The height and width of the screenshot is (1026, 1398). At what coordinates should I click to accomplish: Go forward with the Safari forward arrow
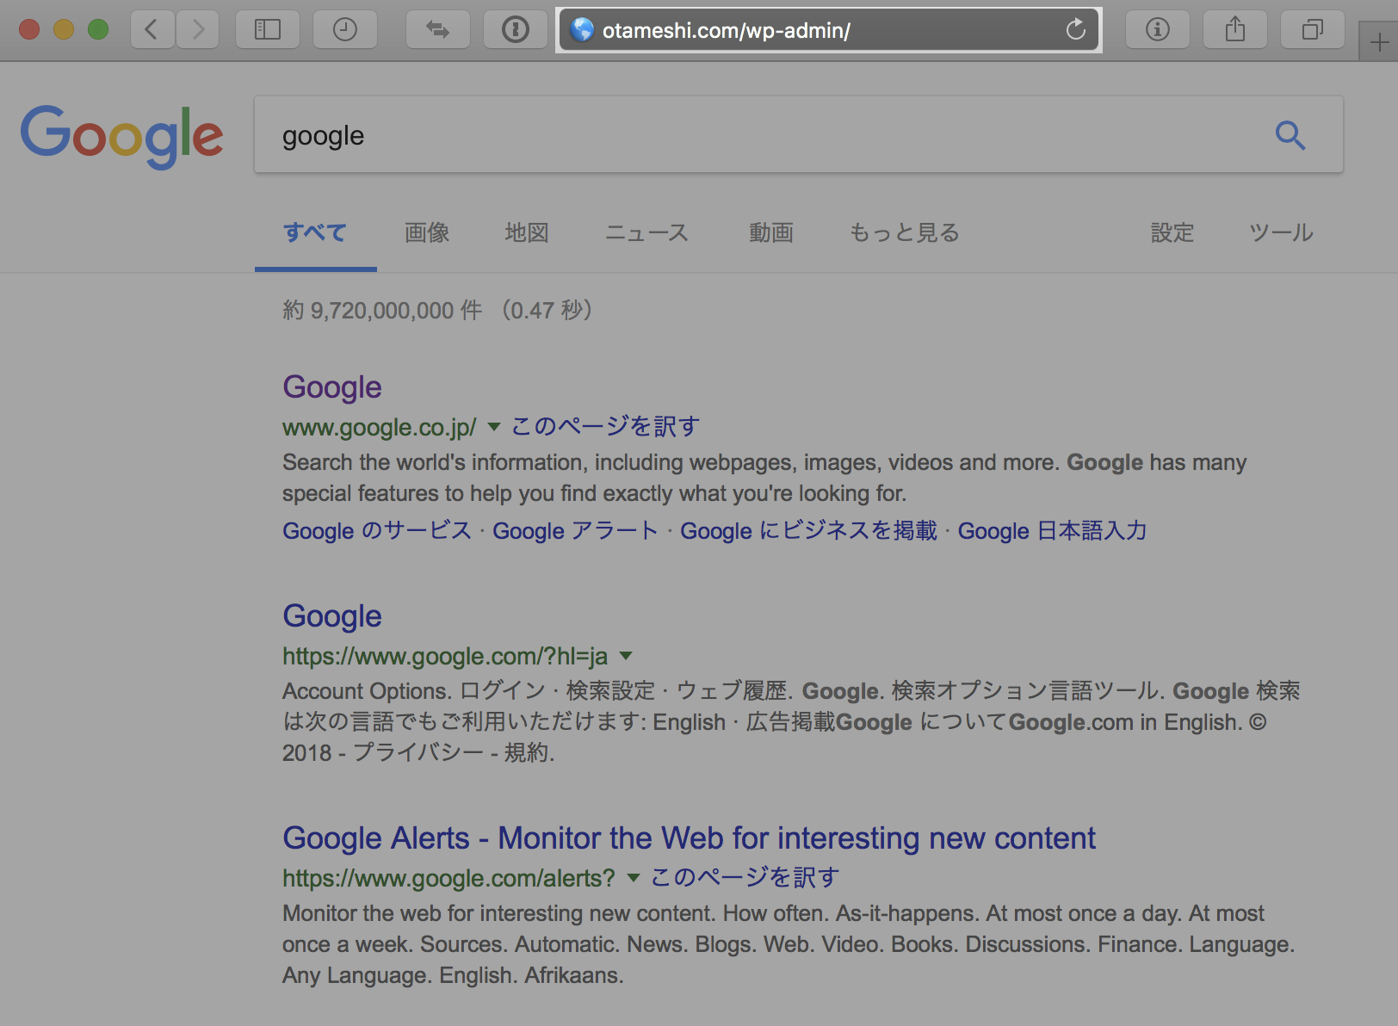pos(198,30)
